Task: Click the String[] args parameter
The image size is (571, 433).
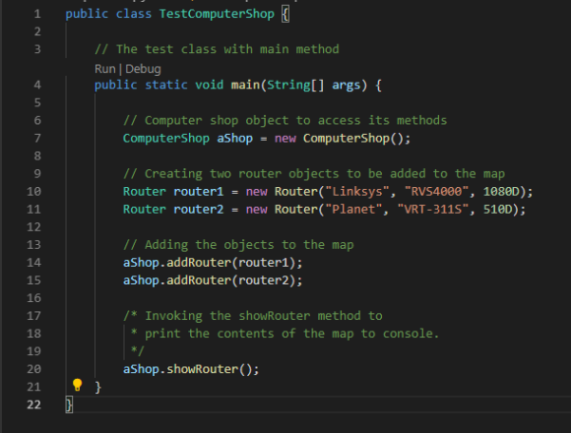Action: (x=313, y=85)
